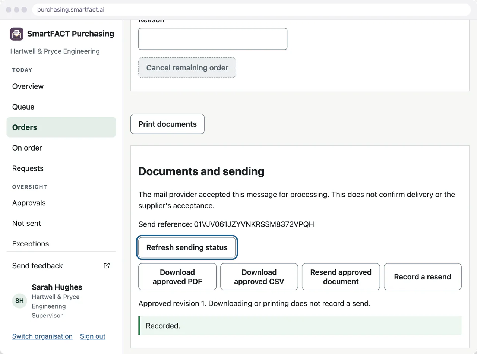Click Switch organisation
Screen dimensions: 477x354
point(42,336)
